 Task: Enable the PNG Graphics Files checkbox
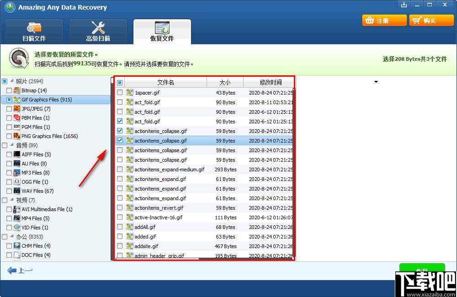pyautogui.click(x=9, y=136)
